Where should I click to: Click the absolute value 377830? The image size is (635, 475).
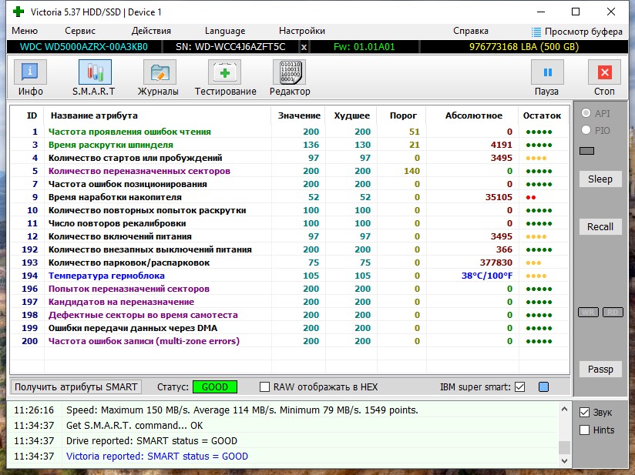[x=496, y=263]
